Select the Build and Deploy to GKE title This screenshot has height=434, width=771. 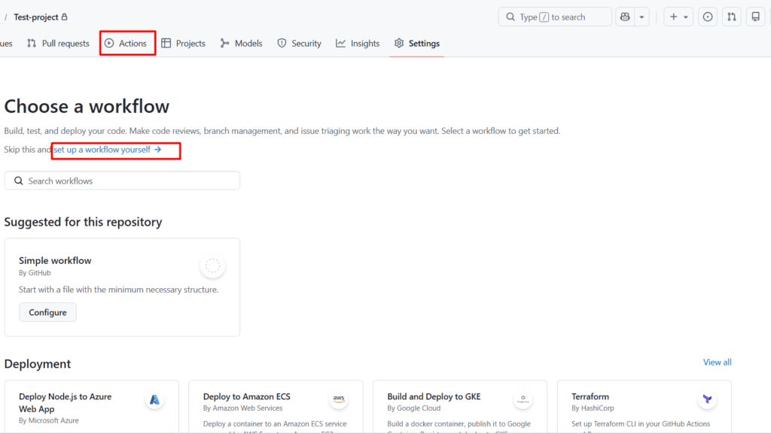pyautogui.click(x=434, y=396)
